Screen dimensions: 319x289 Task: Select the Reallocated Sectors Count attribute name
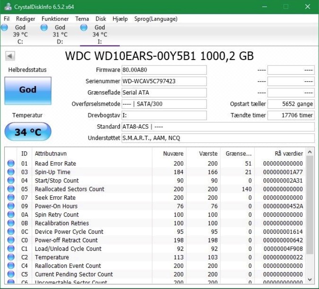(x=69, y=189)
